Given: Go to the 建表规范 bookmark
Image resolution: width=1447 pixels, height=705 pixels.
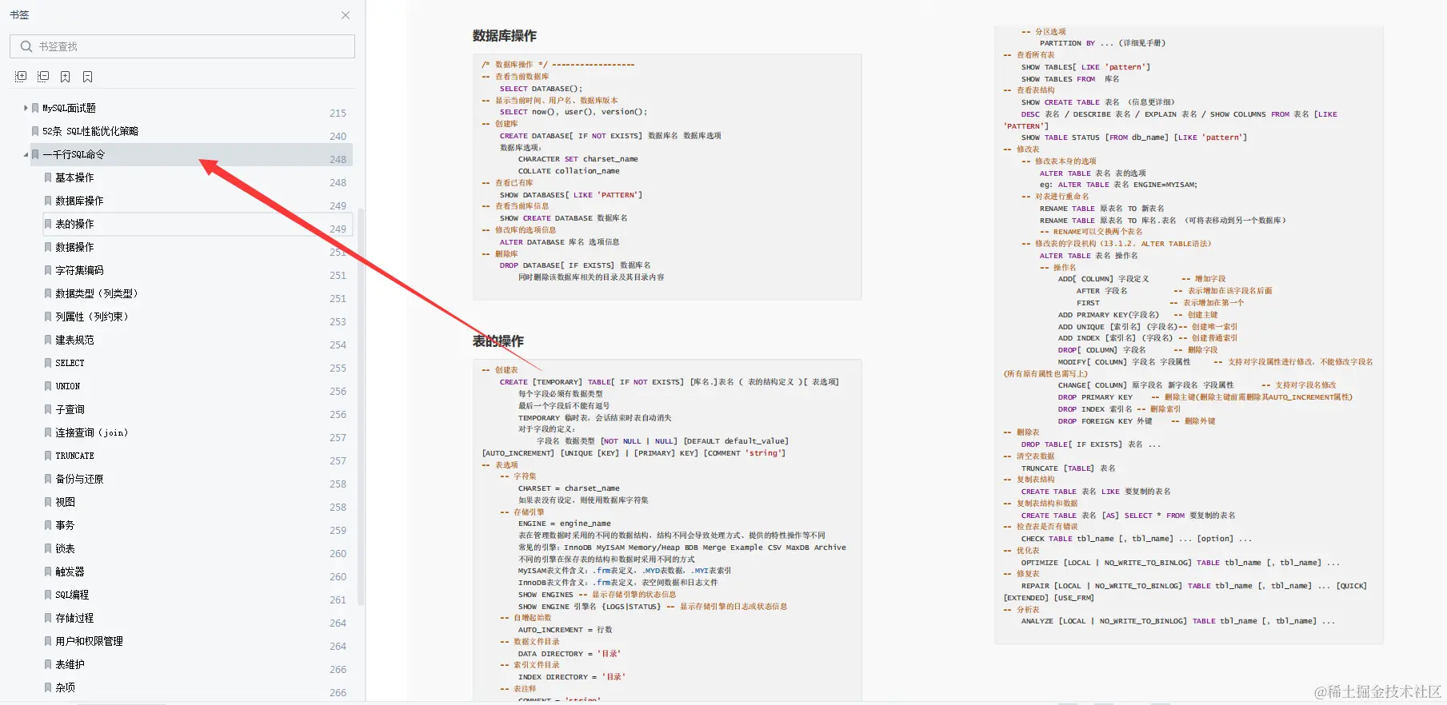Looking at the screenshot, I should coord(74,340).
